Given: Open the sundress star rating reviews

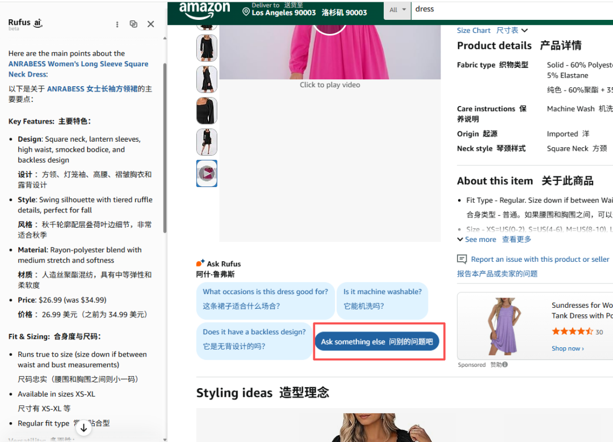Looking at the screenshot, I should coord(572,331).
